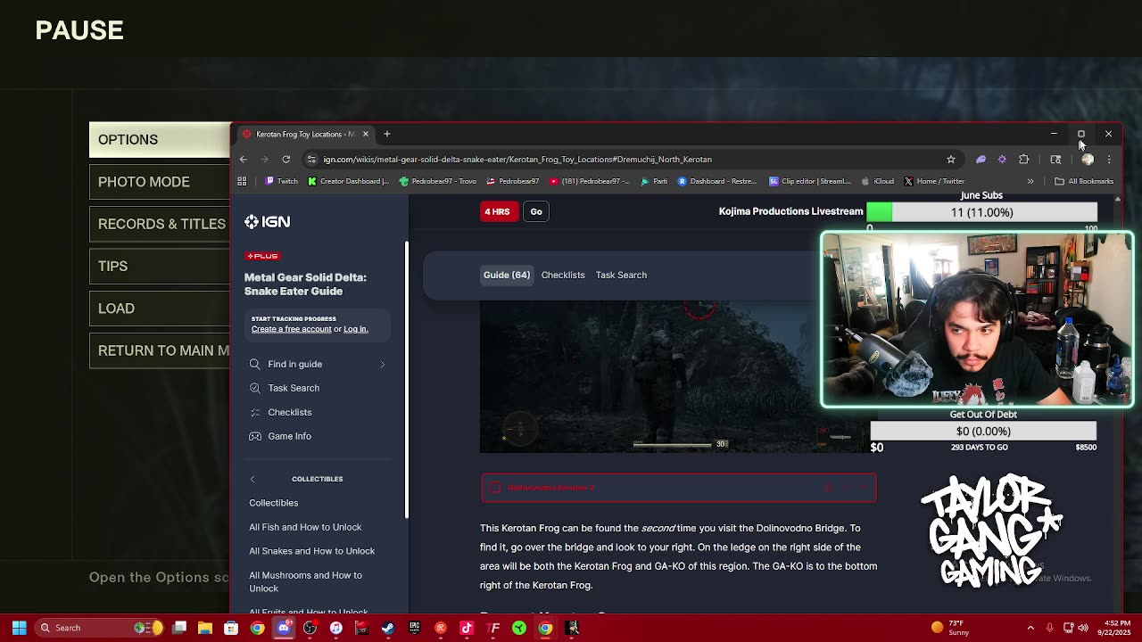Screen dimensions: 1142x642
Task: Click the IGN logo in the sidebar
Action: tap(268, 221)
